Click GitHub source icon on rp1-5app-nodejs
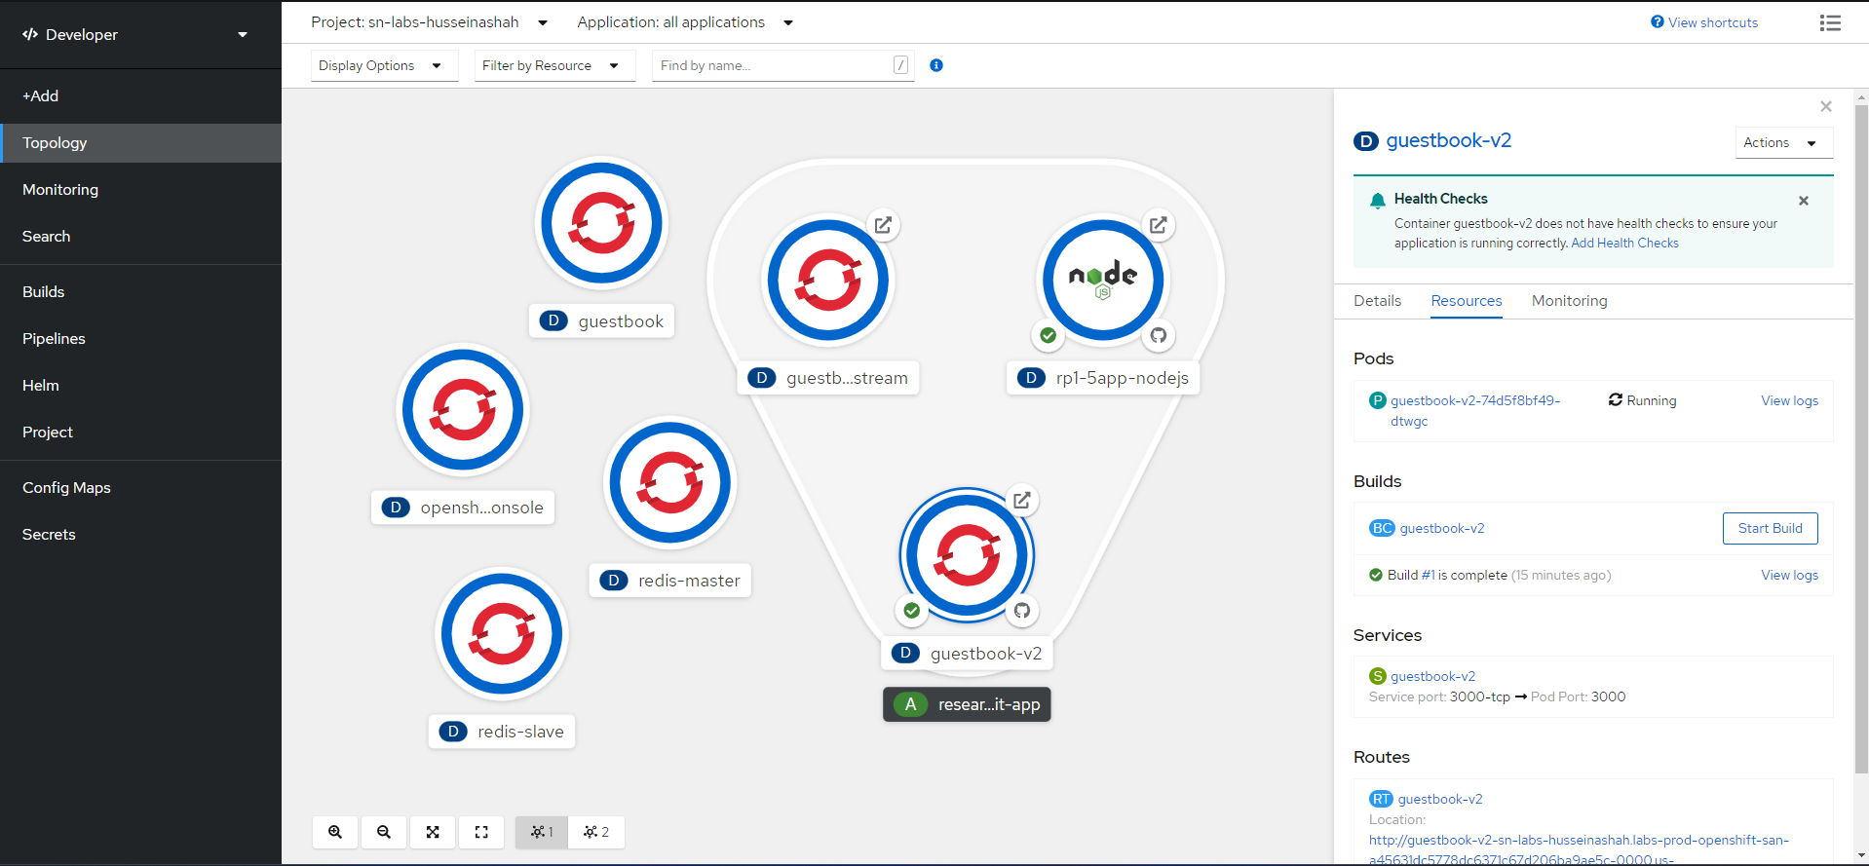Image resolution: width=1869 pixels, height=866 pixels. (x=1158, y=335)
